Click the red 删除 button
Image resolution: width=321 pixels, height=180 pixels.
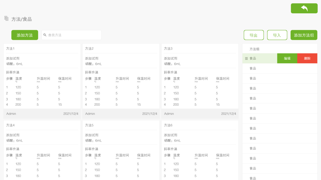[307, 58]
